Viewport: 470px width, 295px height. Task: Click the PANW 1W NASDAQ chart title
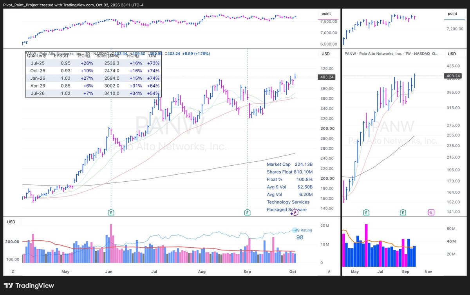point(392,54)
